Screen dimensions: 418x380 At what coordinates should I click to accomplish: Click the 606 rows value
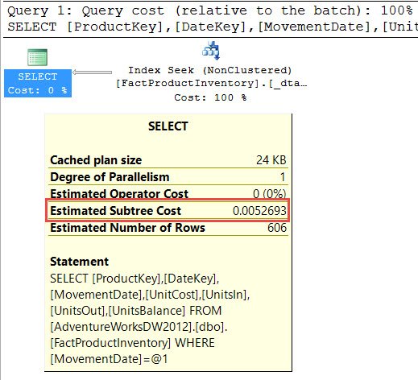(x=277, y=228)
